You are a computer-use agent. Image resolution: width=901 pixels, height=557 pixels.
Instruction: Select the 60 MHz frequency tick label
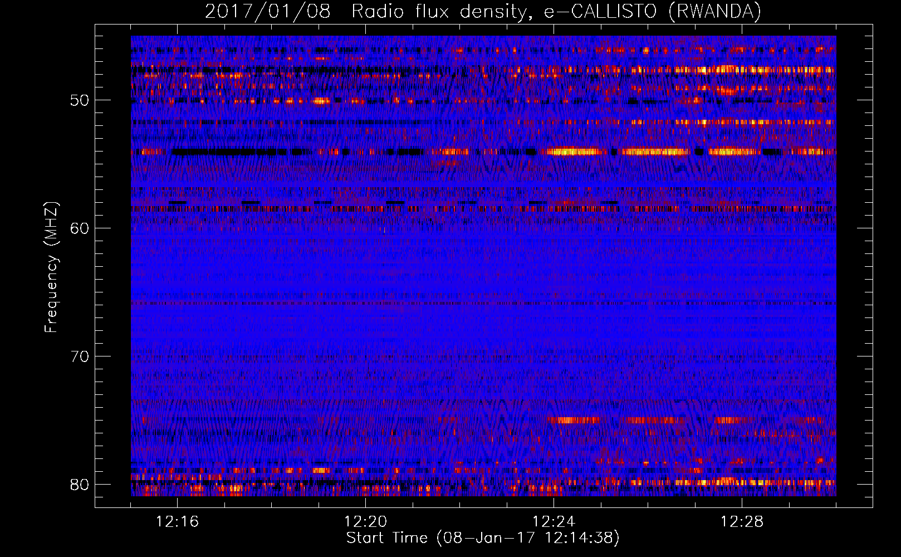[80, 228]
